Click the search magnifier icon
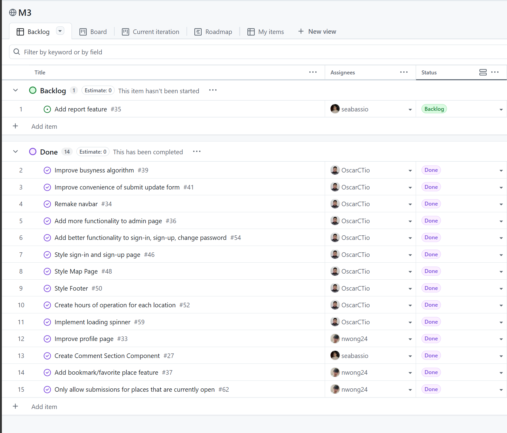Viewport: 507px width, 433px height. coord(17,52)
